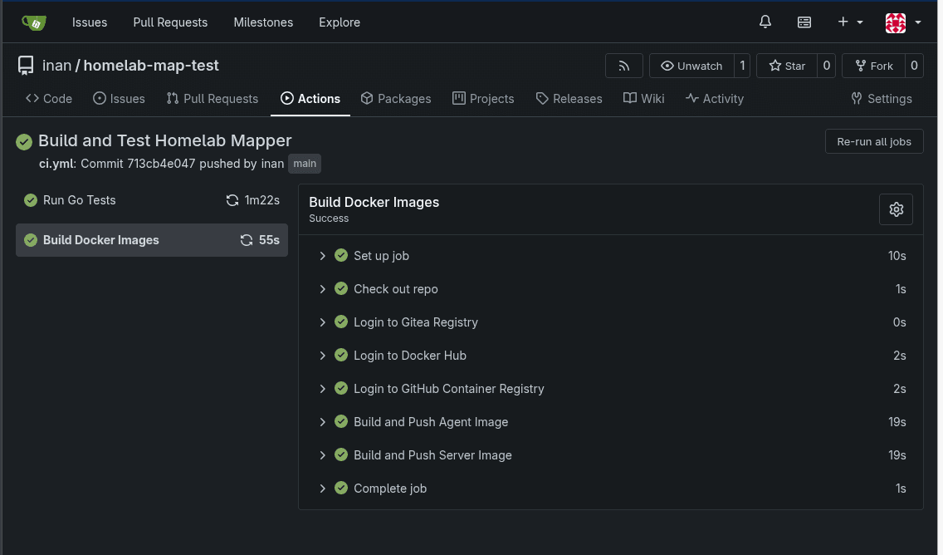The height and width of the screenshot is (555, 943).
Task: Open the log settings gear icon
Action: [896, 209]
